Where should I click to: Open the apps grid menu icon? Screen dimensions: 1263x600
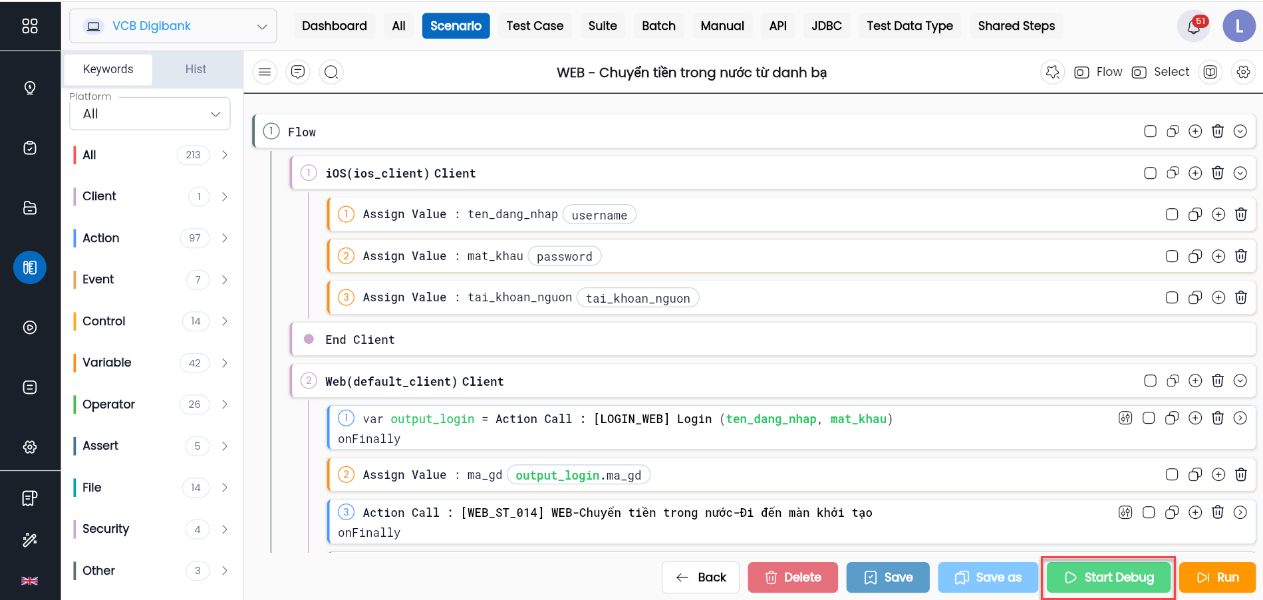point(30,26)
